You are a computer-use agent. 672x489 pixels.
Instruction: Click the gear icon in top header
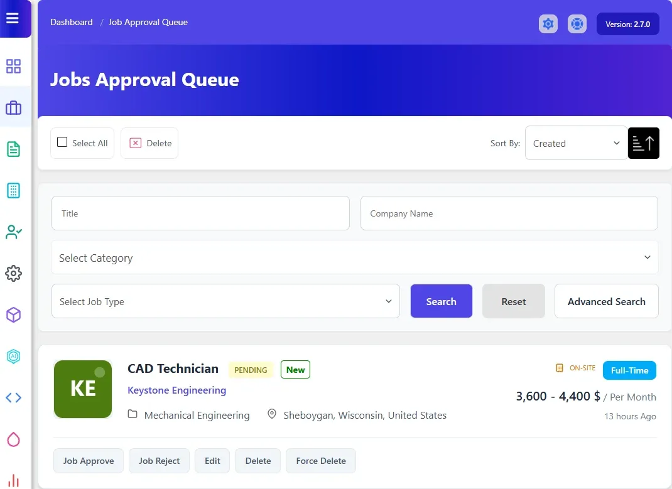click(548, 24)
